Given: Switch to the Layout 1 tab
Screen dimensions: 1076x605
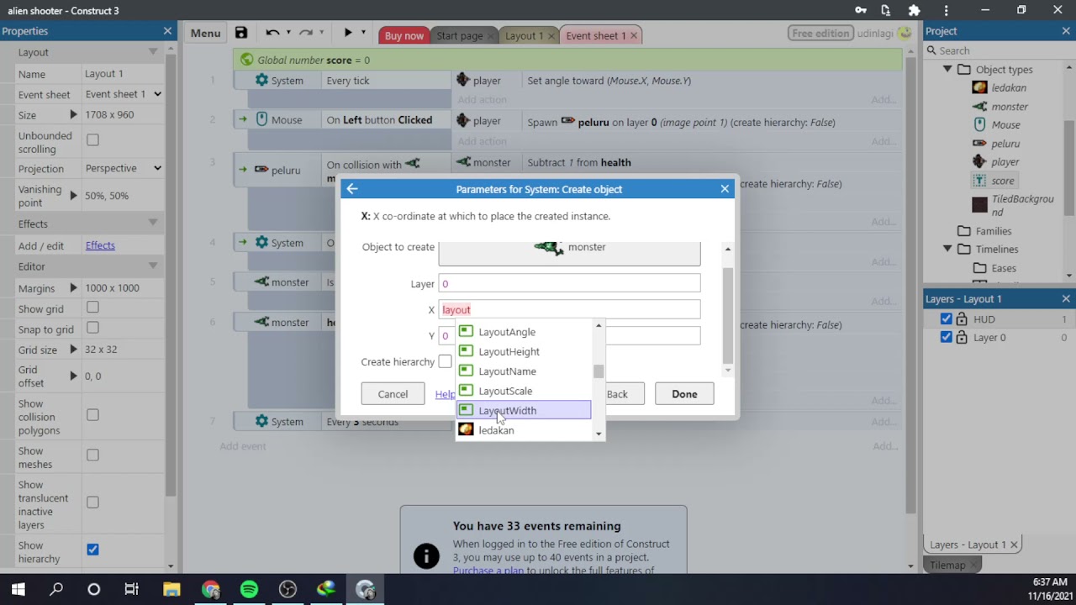Looking at the screenshot, I should 524,35.
